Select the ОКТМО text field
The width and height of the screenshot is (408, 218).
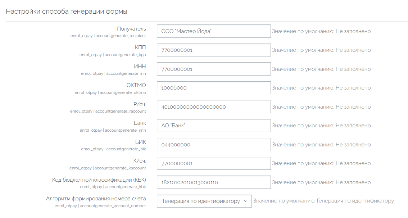[x=213, y=88]
